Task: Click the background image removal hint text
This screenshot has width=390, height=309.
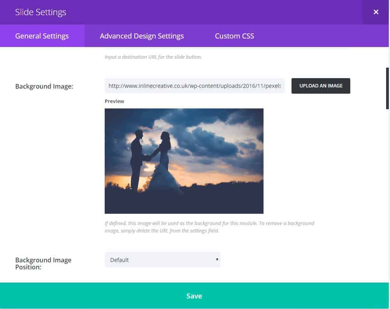Action: pyautogui.click(x=209, y=227)
